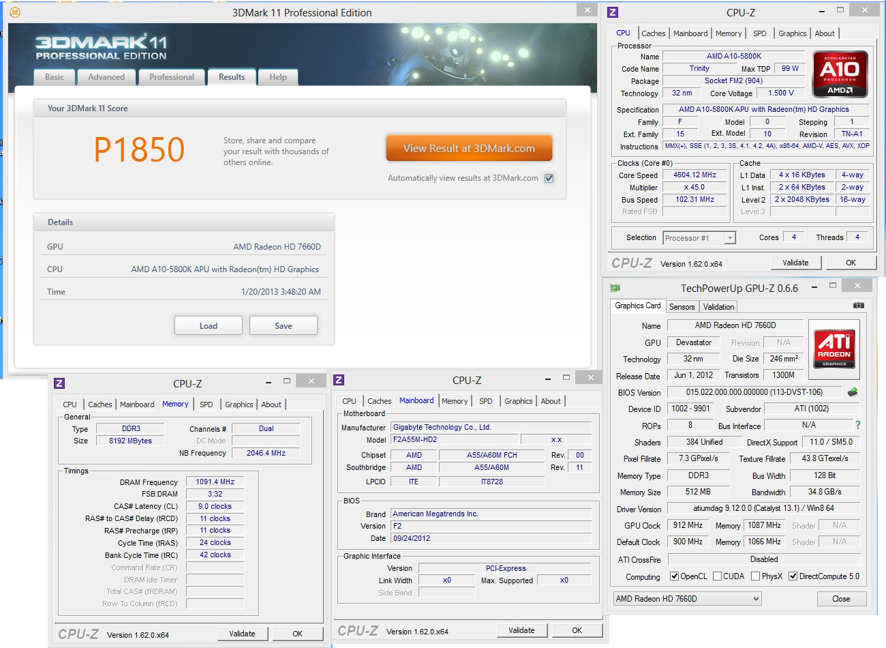Open the Graphics tab in CPU-Z processor window
Image resolution: width=886 pixels, height=648 pixels.
pos(792,33)
